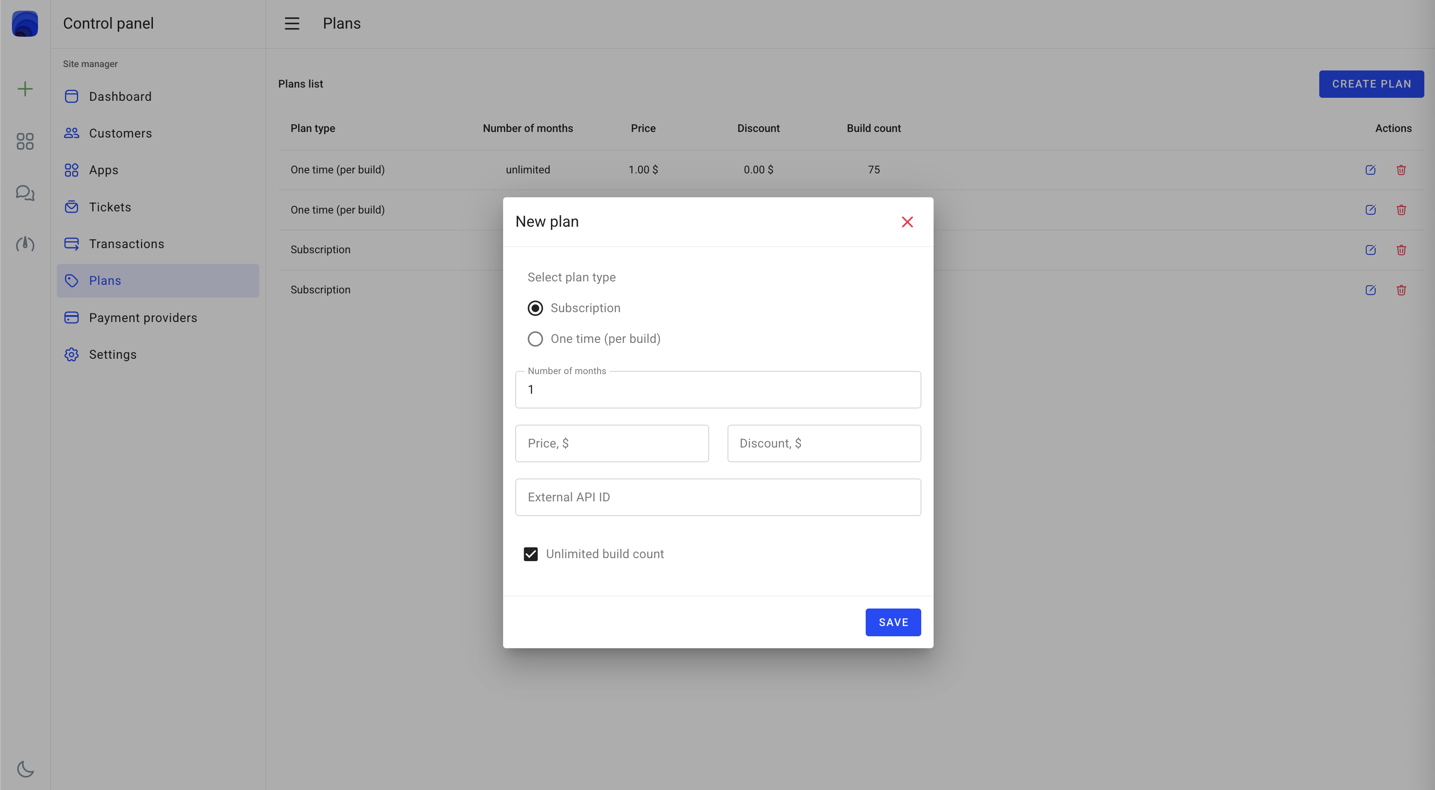Screen dimensions: 1435x790
Task: Toggle dark mode moon icon
Action: coord(25,769)
